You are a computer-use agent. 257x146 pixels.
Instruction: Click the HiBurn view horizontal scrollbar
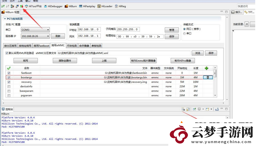[x=113, y=103]
